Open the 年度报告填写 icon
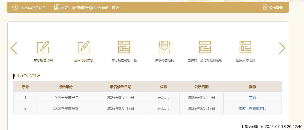 coord(43,47)
